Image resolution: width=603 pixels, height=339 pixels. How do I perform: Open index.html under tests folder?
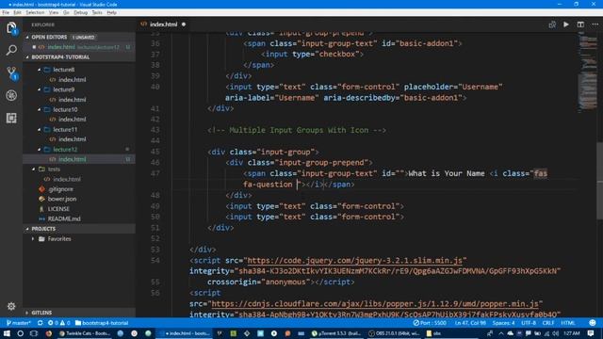click(x=67, y=179)
